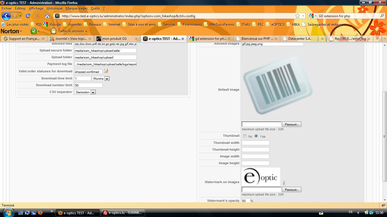
Task: Click Parcourir button for default image
Action: point(292,124)
